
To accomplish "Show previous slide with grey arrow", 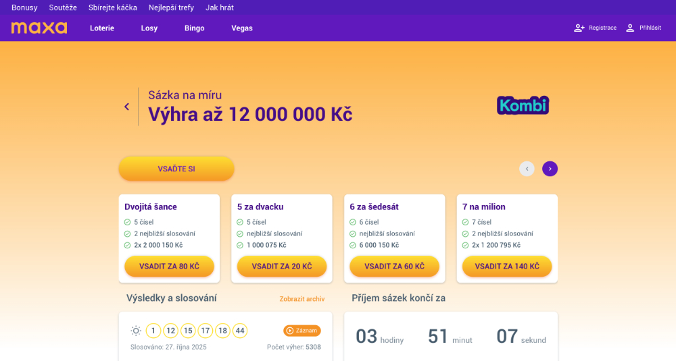I will pyautogui.click(x=527, y=169).
